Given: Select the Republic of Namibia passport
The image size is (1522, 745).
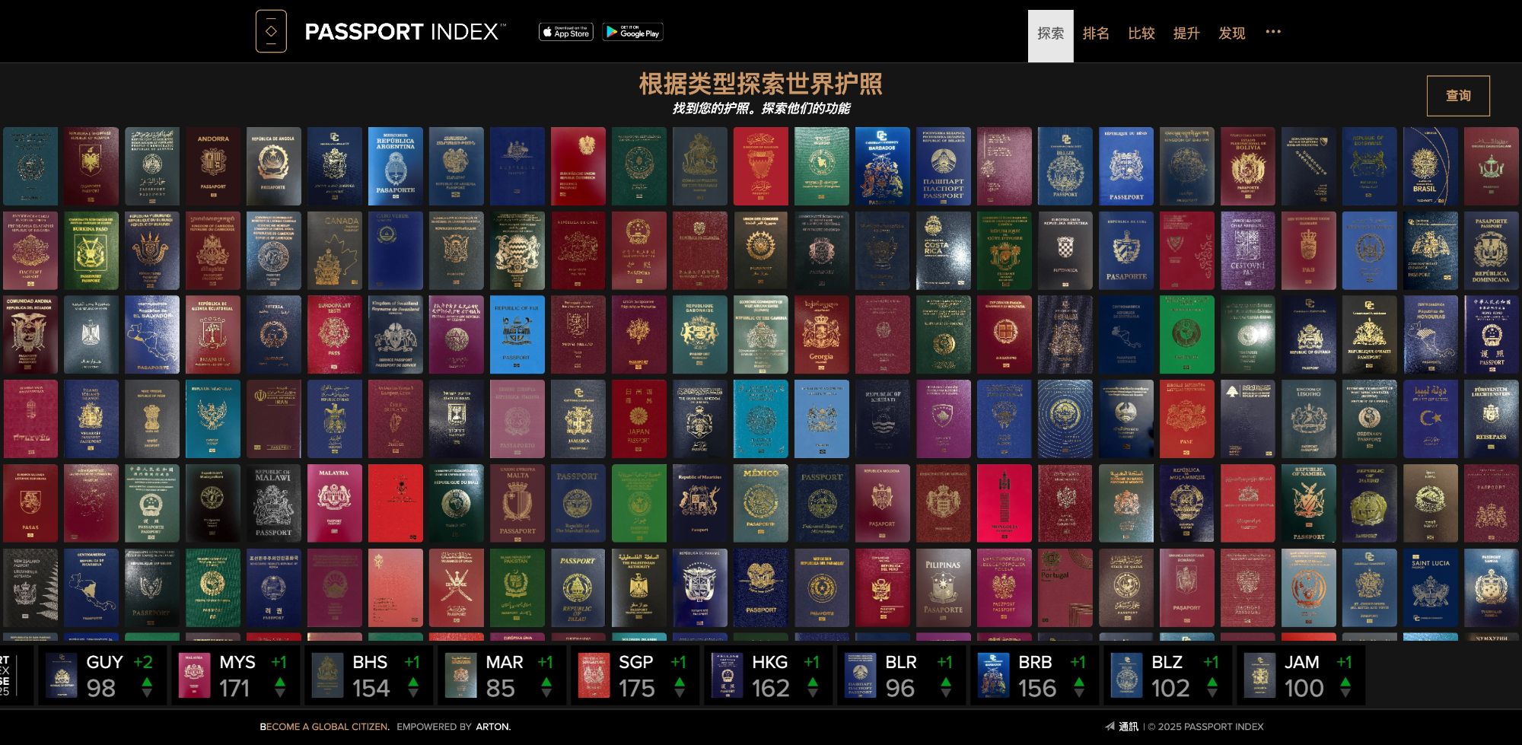Looking at the screenshot, I should coord(1309,505).
